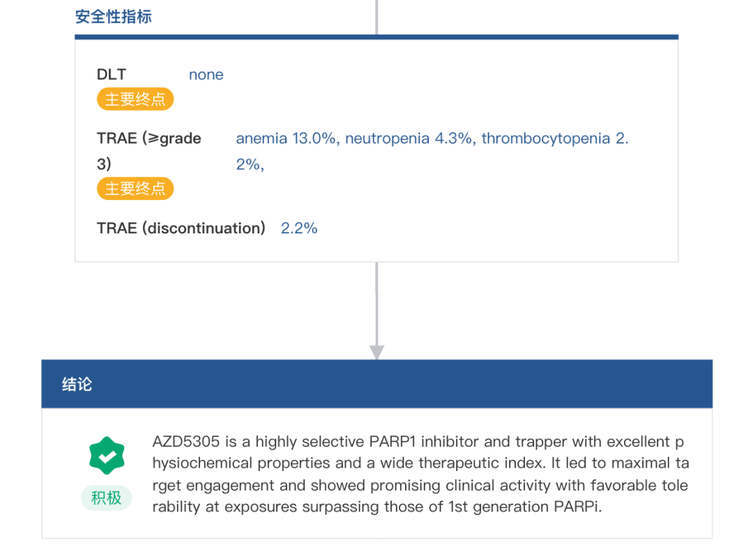Select the DLT value "none"

click(x=206, y=75)
